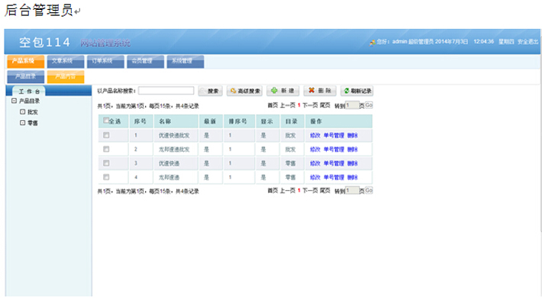Open the 会员管理 tab
The height and width of the screenshot is (303, 542).
(145, 62)
